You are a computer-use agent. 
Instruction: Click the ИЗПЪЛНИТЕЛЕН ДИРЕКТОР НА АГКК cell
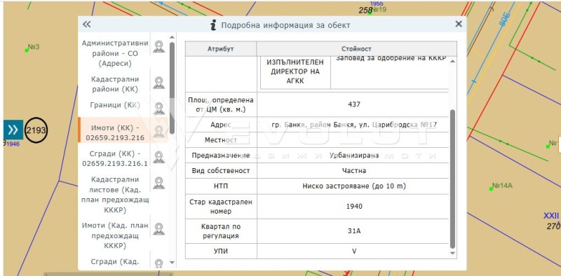point(295,71)
